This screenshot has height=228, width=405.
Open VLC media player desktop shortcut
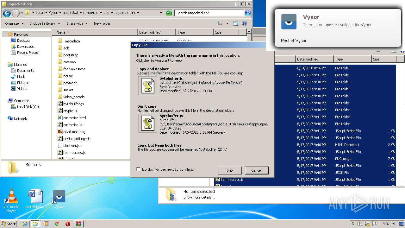(11, 201)
